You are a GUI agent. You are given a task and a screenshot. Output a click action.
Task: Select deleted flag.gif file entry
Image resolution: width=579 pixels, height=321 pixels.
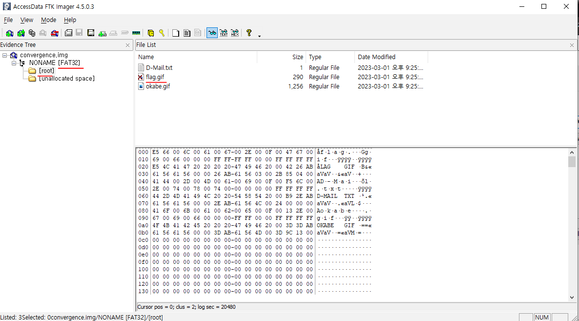point(155,77)
